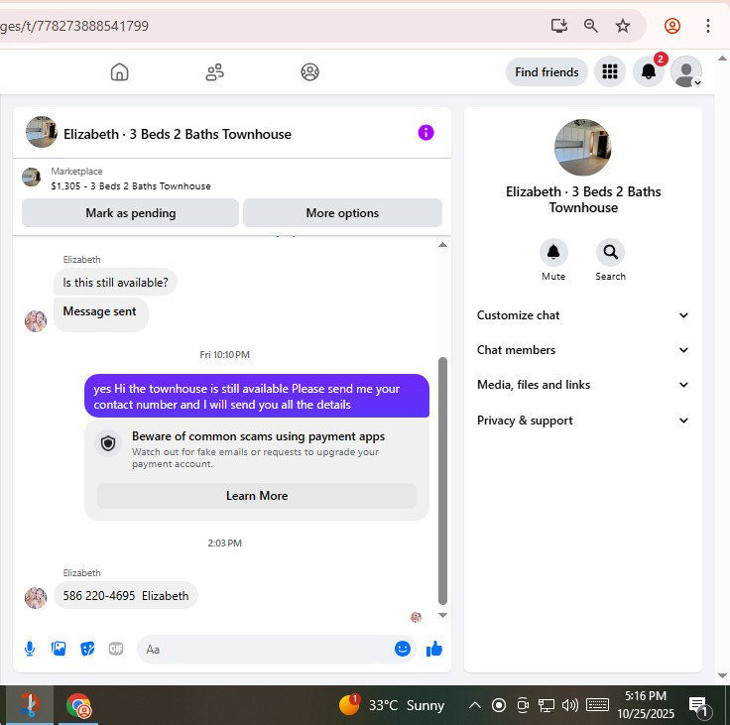Click the Learn More button

(257, 496)
